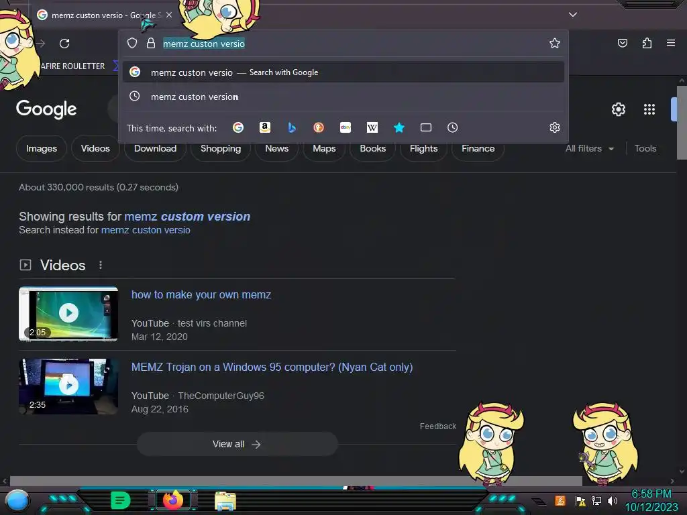Open Google quick settings gear
The image size is (687, 515).
(618, 109)
